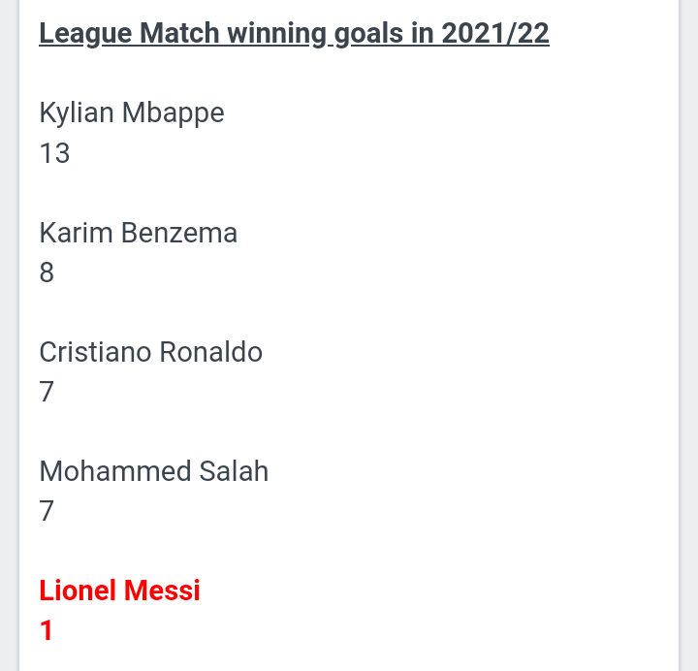Click the red number 1 under Messi
Screen dimensions: 698x671
pyautogui.click(x=47, y=630)
